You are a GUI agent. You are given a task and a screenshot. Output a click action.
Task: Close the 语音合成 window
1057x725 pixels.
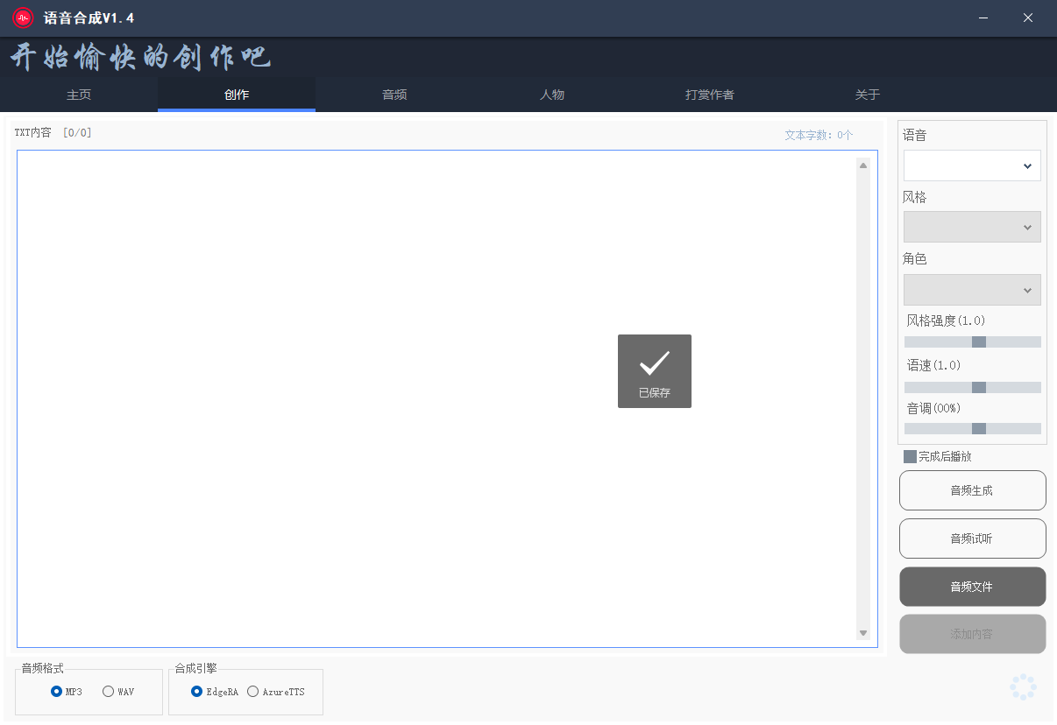point(1028,18)
